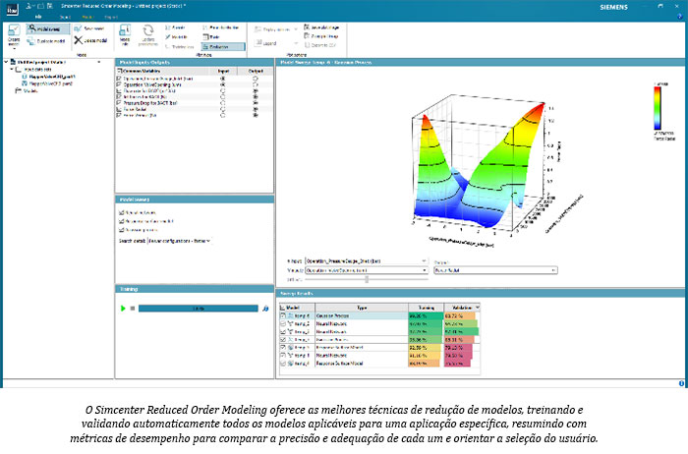Viewport: 688px width, 454px height.
Task: Click the help icon below the window controls
Action: point(680,17)
